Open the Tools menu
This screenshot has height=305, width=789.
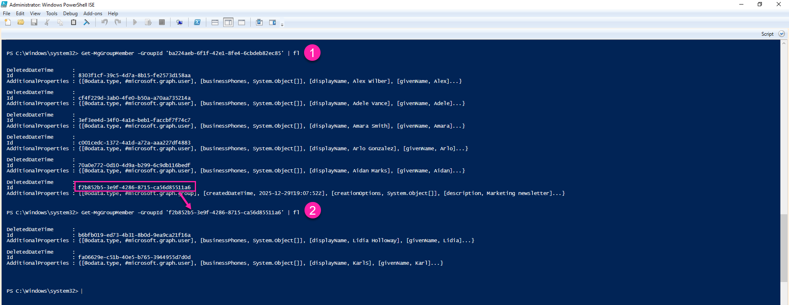pyautogui.click(x=52, y=14)
